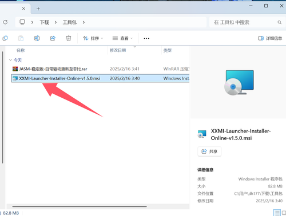Image resolution: width=286 pixels, height=216 pixels.
Task: Switch to large thumbnails view icon
Action: (284, 213)
